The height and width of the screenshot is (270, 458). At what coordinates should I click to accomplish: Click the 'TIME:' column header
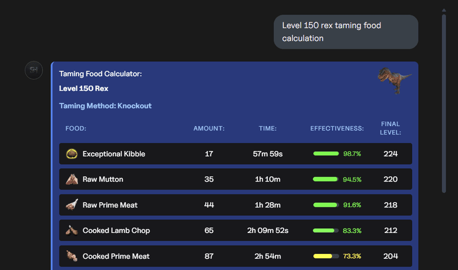(x=268, y=128)
